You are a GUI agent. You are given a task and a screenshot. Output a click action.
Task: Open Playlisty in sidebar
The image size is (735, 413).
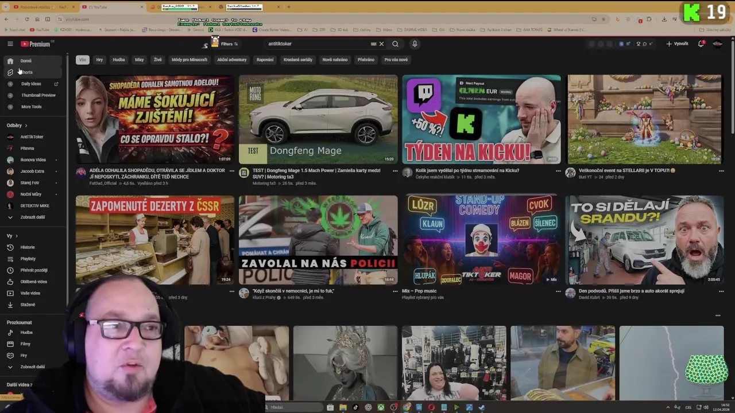[28, 259]
